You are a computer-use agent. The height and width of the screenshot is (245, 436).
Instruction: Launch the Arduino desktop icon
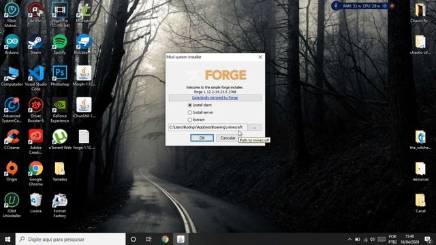coord(12,44)
